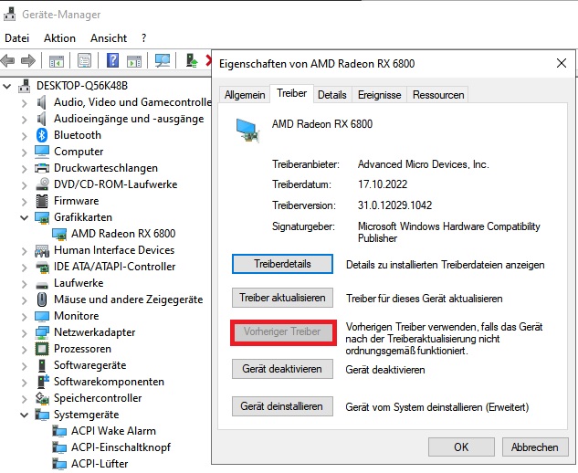Image resolution: width=578 pixels, height=473 pixels.
Task: Expand the Computer category node
Action: (25, 152)
